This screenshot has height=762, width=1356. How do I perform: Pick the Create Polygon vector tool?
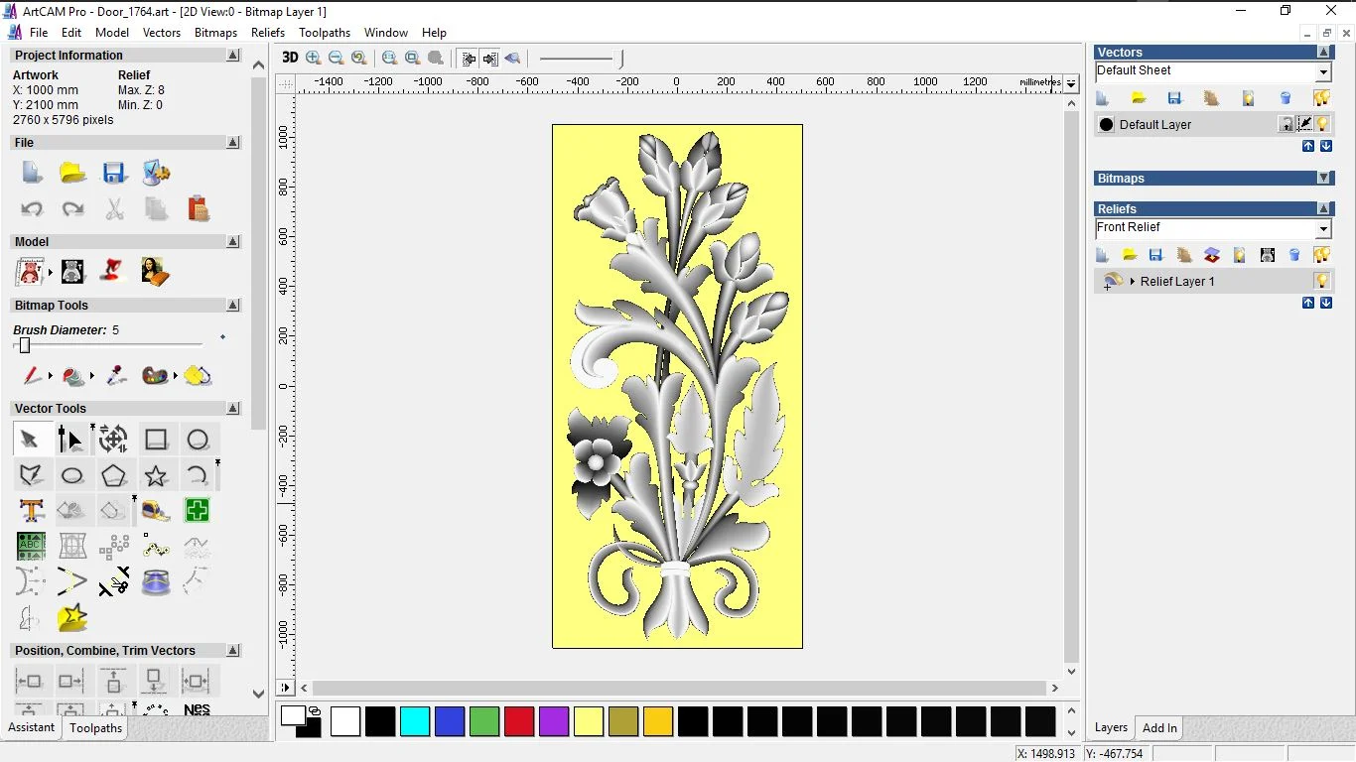114,476
